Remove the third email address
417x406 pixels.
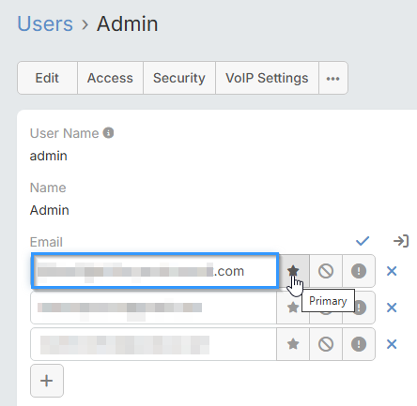tap(392, 344)
